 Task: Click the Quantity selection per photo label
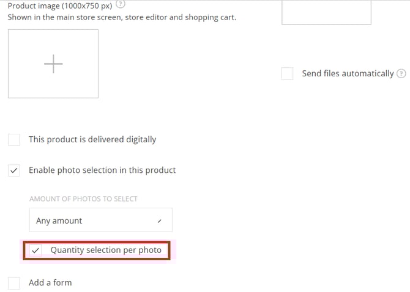pos(106,250)
